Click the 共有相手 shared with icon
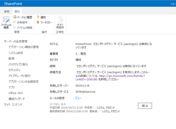176x129 pixels. (14, 22)
